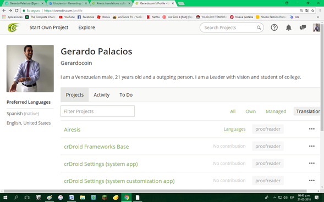Click taskbar search magnifier
The image size is (324, 202).
16,198
